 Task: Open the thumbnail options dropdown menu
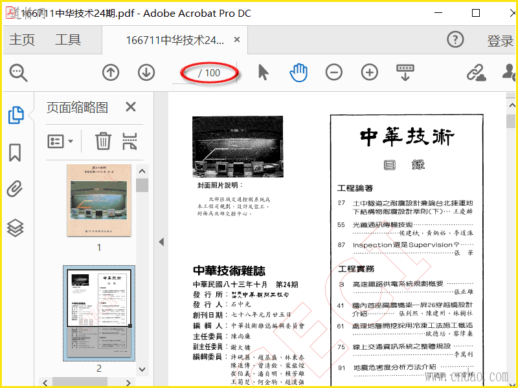60,142
